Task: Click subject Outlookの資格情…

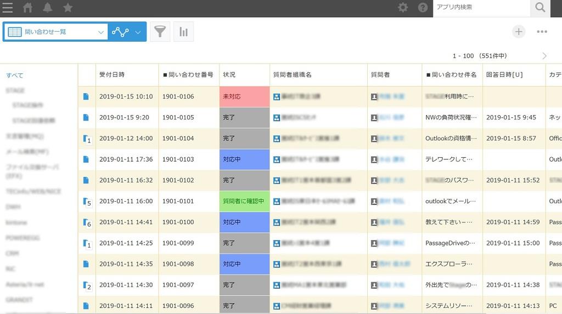Action: [451, 139]
